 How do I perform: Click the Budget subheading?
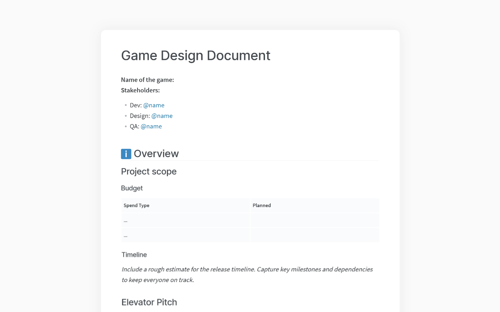point(132,188)
